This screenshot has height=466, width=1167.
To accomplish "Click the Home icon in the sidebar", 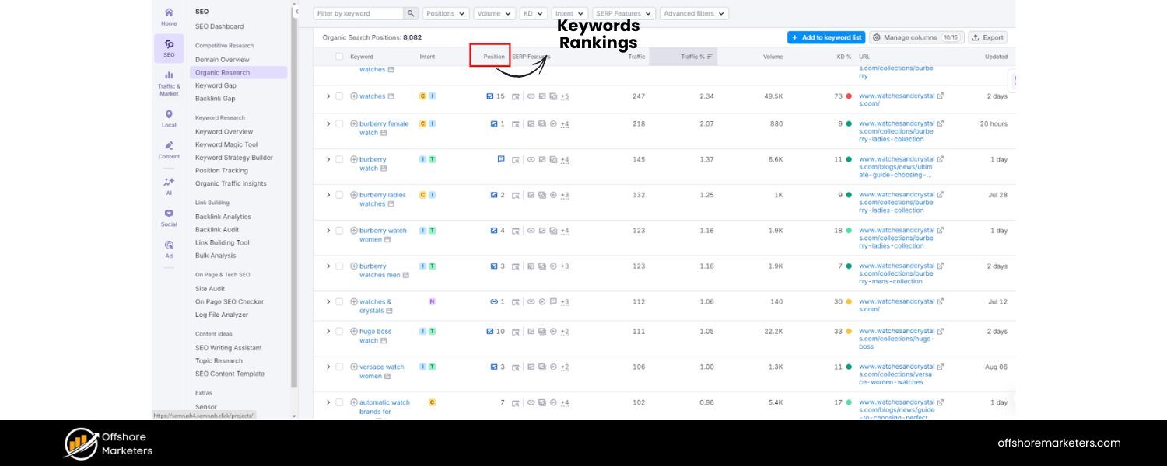I will [x=168, y=12].
